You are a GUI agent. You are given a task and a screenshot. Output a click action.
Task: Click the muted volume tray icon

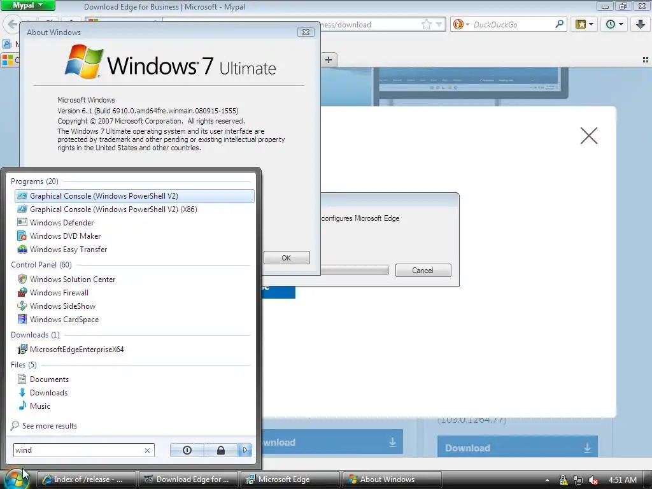tap(593, 479)
